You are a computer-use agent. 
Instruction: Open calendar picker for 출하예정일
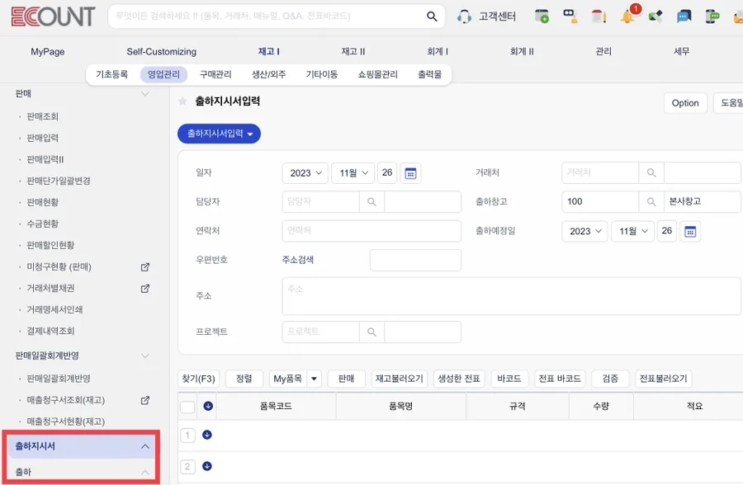(690, 232)
